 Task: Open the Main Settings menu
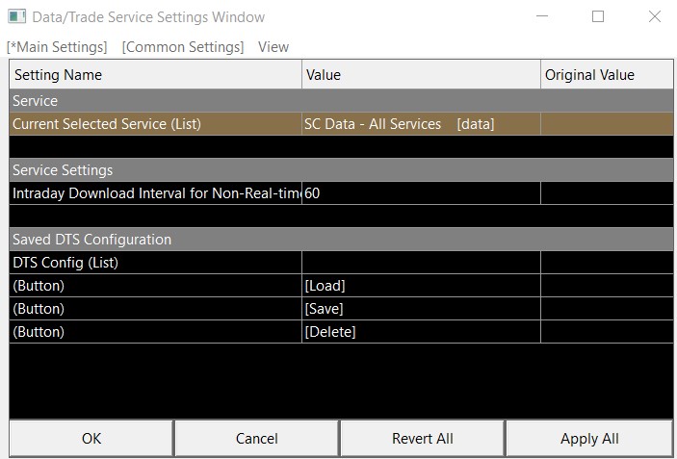57,46
